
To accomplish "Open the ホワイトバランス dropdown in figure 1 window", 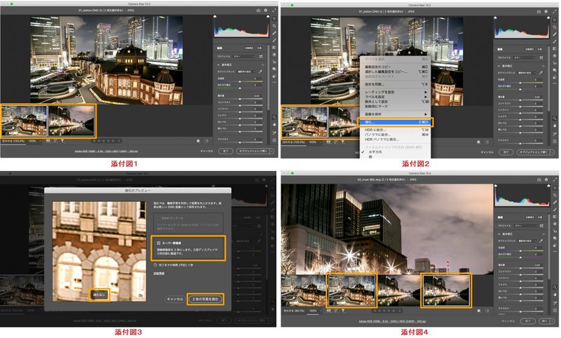I will [x=247, y=72].
